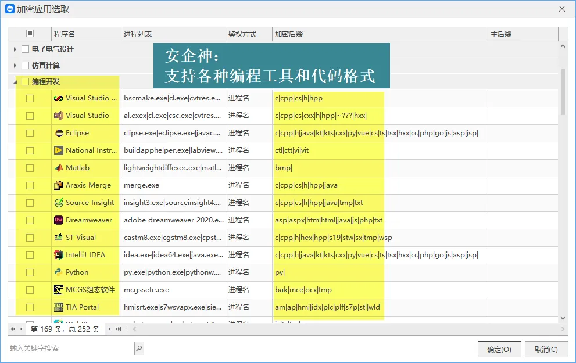The width and height of the screenshot is (576, 363).
Task: Select the mcgssete.exe process cell
Action: [173, 290]
